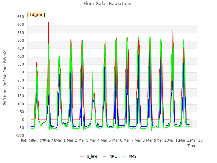Click the green peak near Mar 4
This screenshot has height=163, width=217.
click(x=93, y=70)
